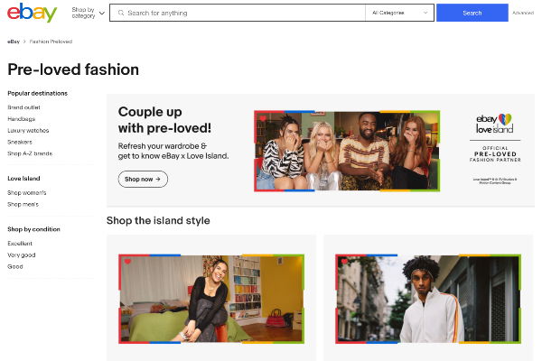542x361 pixels.
Task: Select Excellent condition
Action: click(x=20, y=244)
